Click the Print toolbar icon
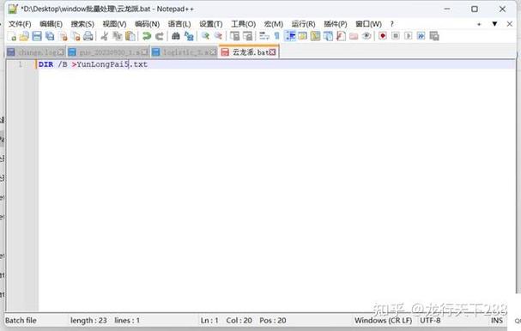521x331 pixels. click(x=88, y=36)
